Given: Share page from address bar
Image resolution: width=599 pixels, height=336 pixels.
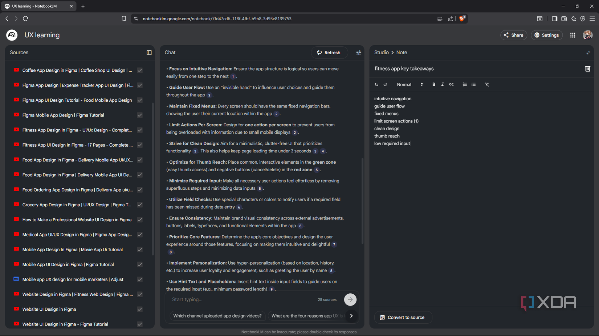Looking at the screenshot, I should (451, 19).
